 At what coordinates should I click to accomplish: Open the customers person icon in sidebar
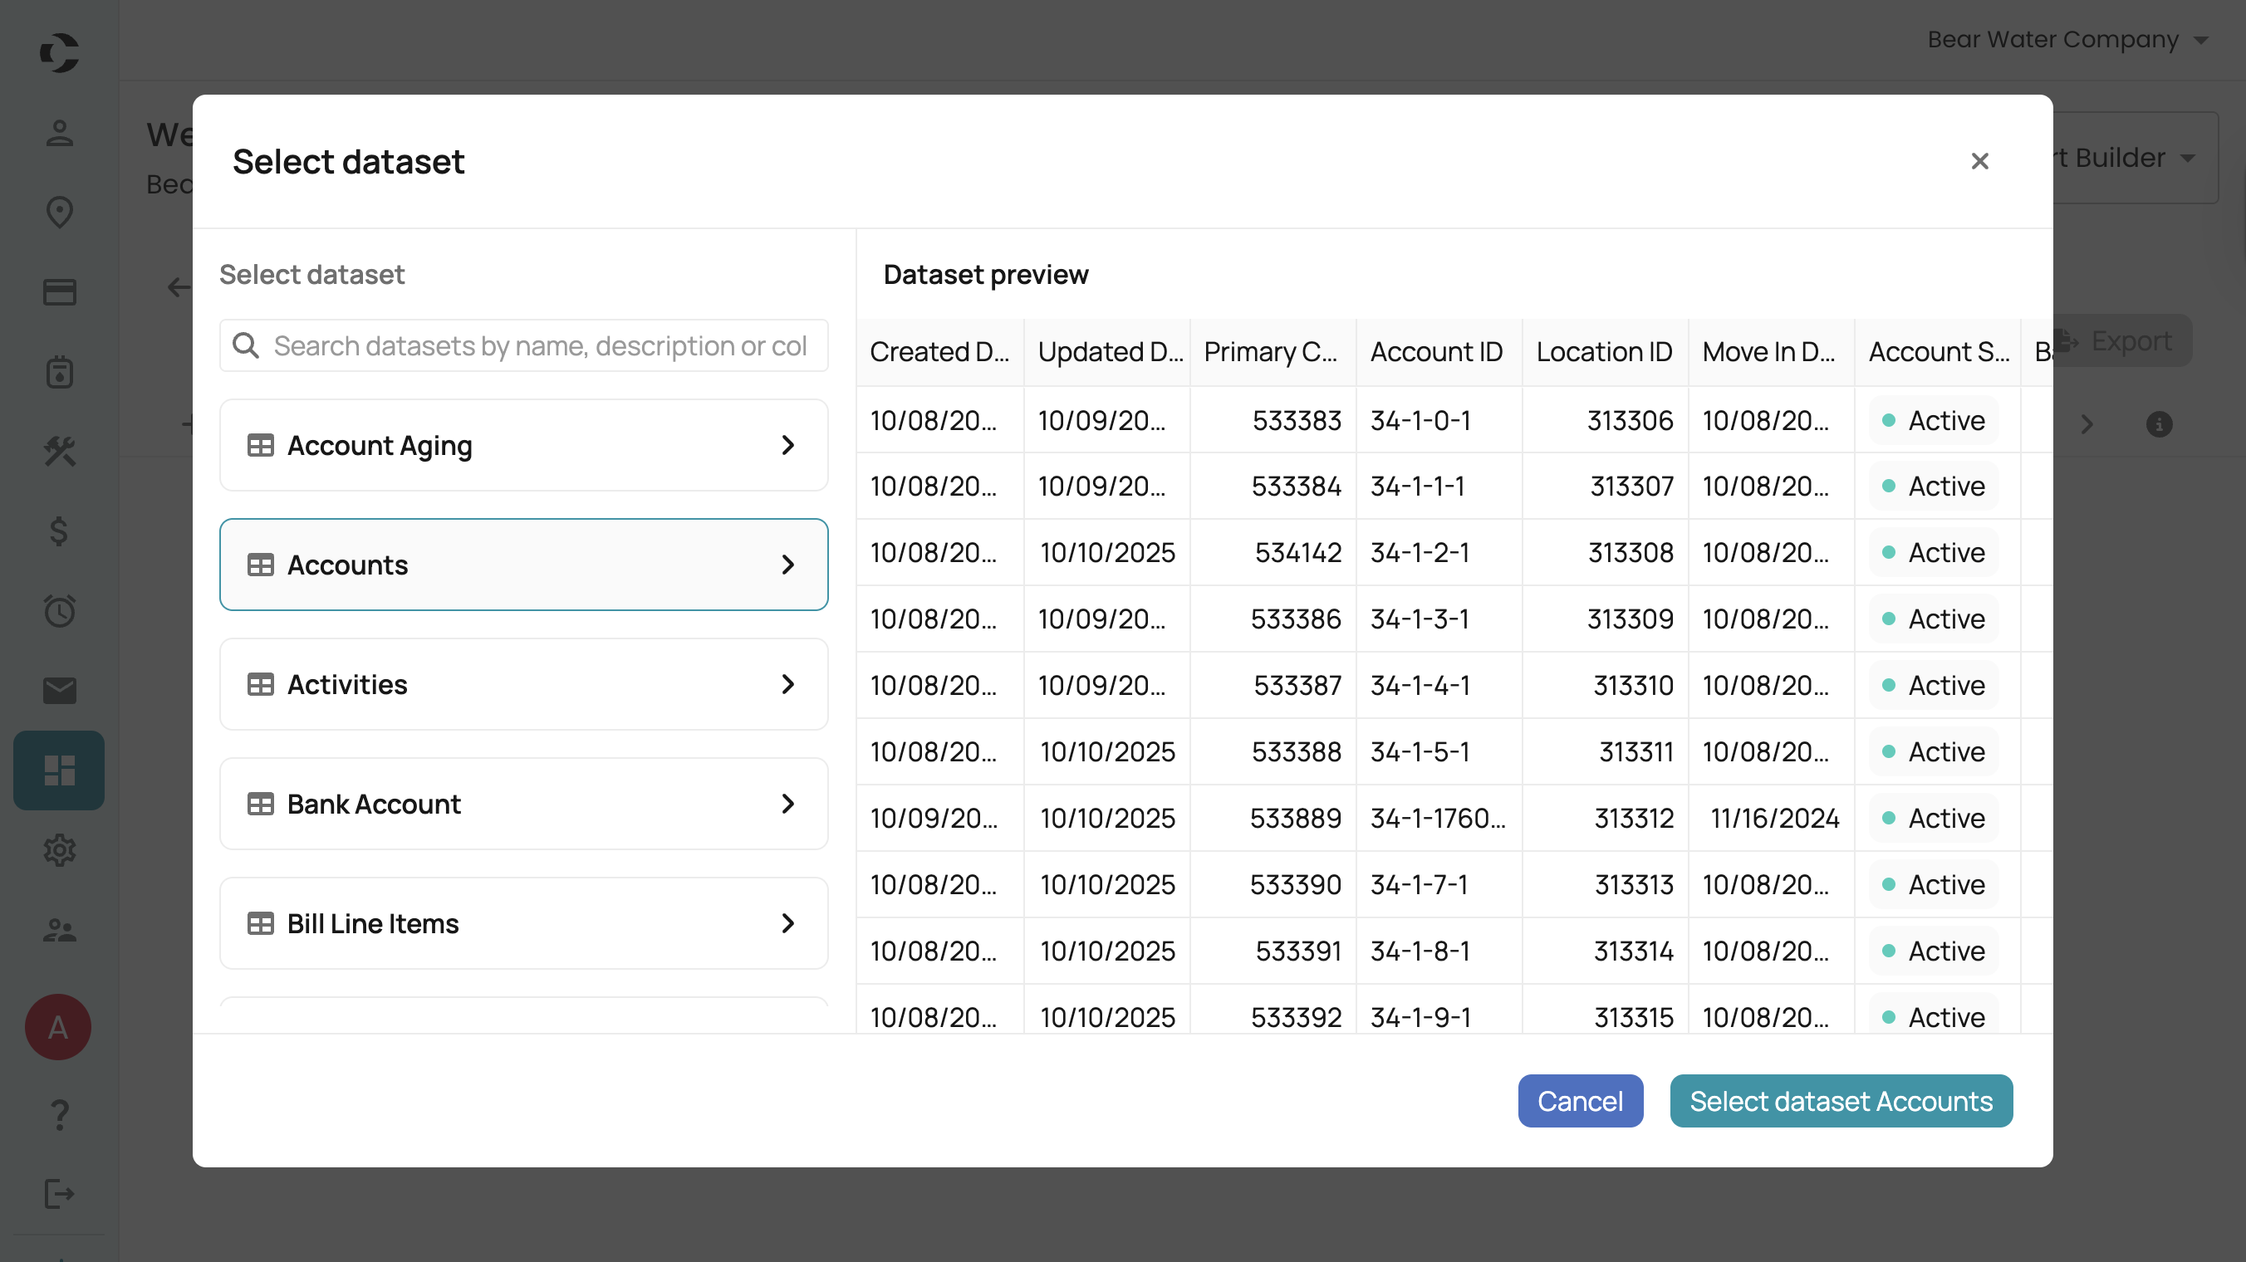click(58, 133)
